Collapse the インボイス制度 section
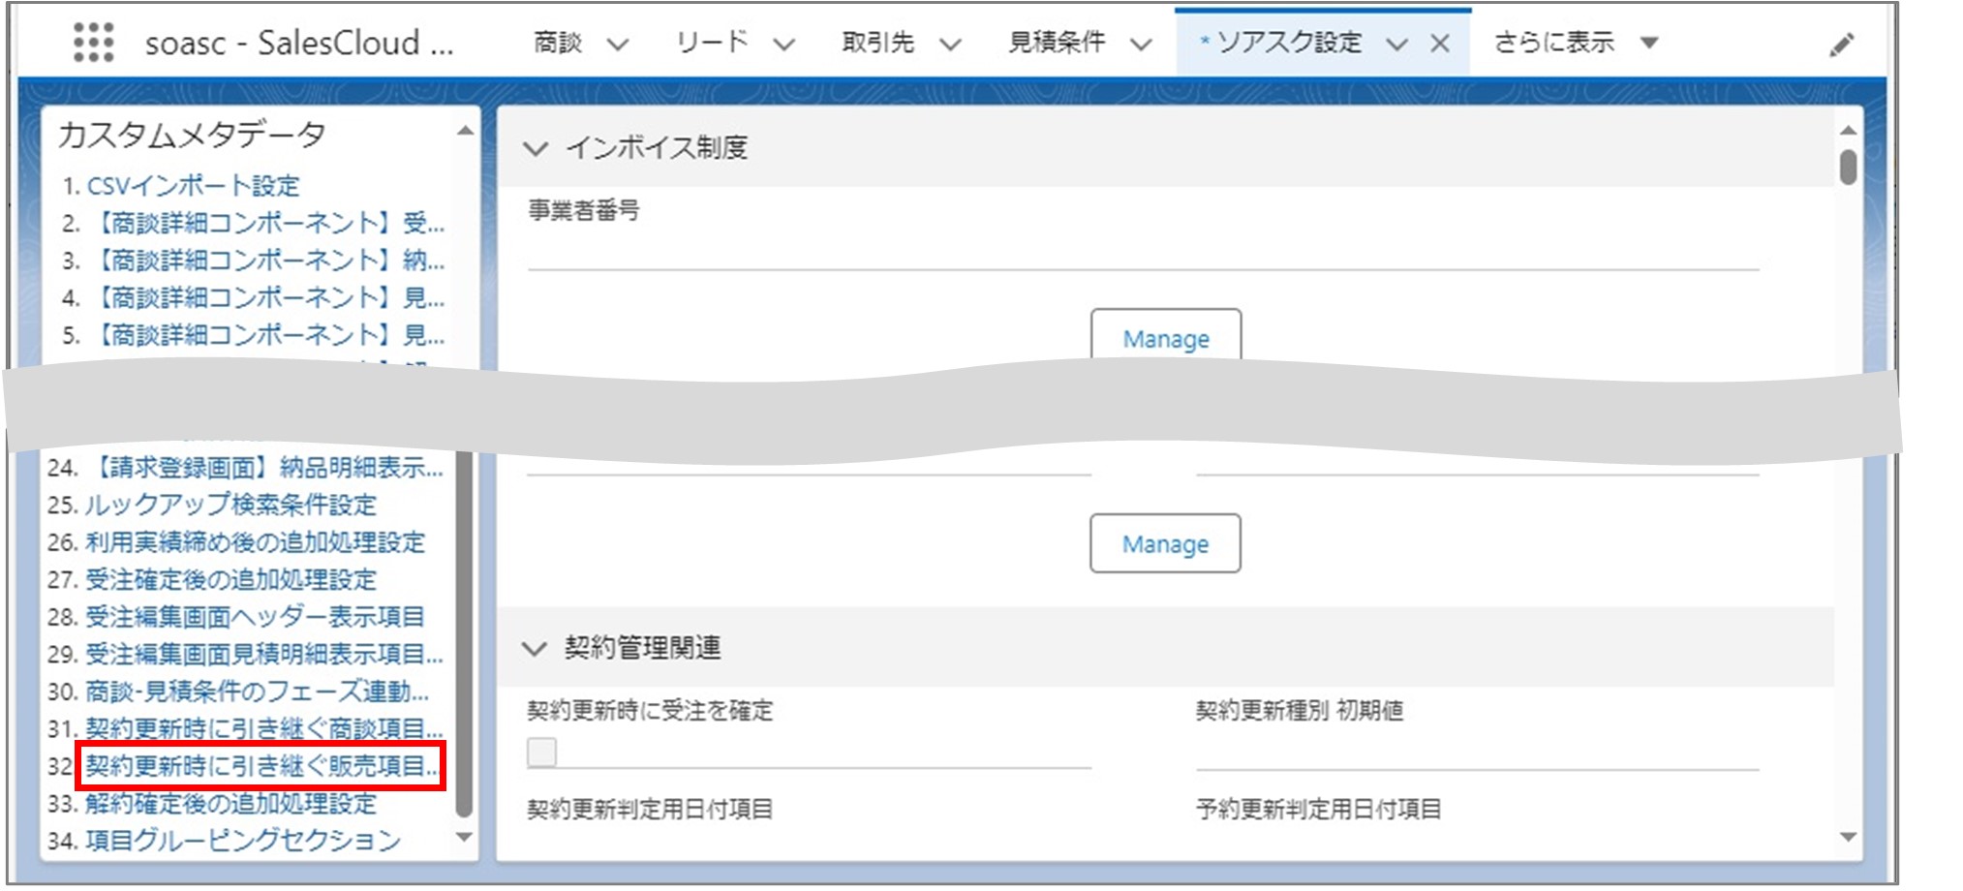Viewport: 1963px width, 891px height. click(x=535, y=148)
